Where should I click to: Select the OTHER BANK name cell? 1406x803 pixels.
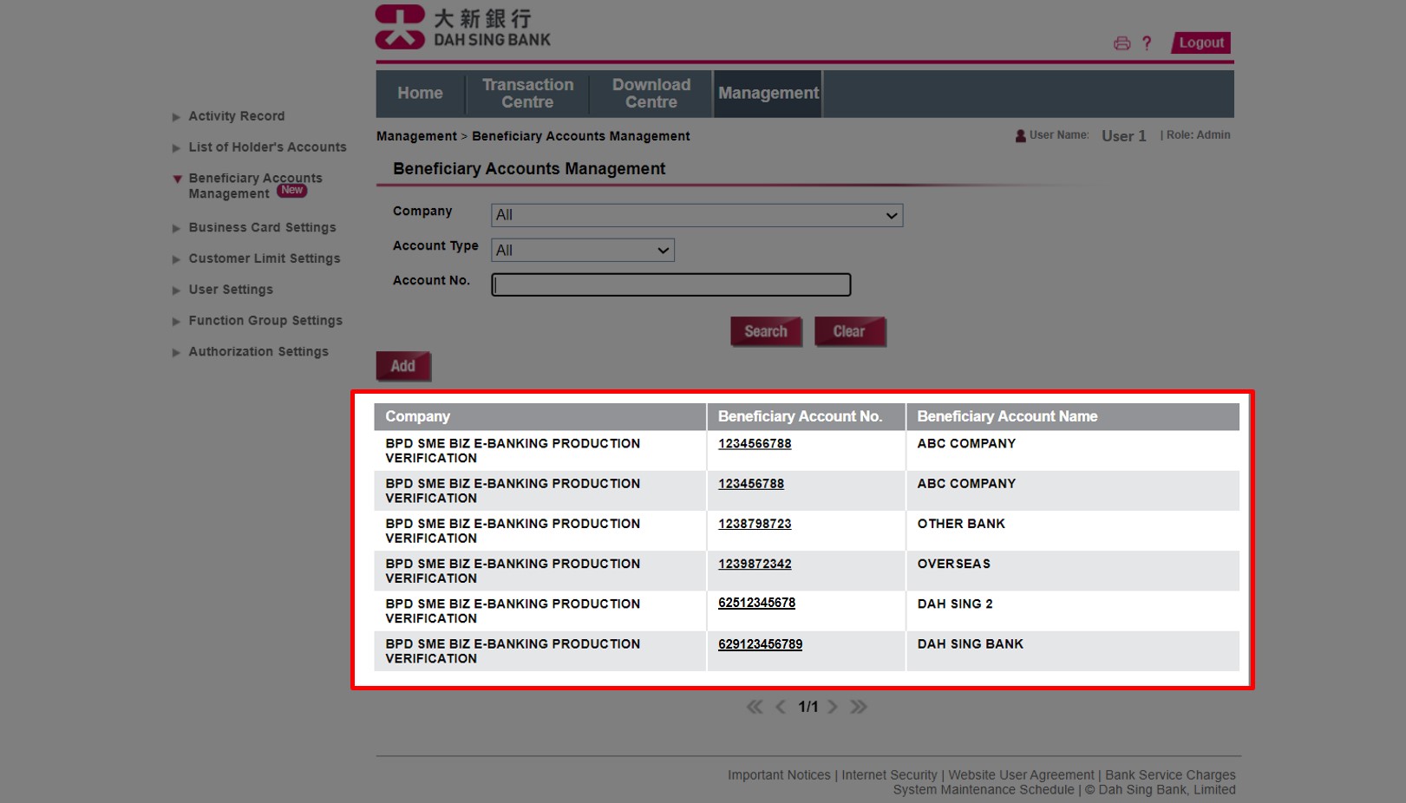1073,531
